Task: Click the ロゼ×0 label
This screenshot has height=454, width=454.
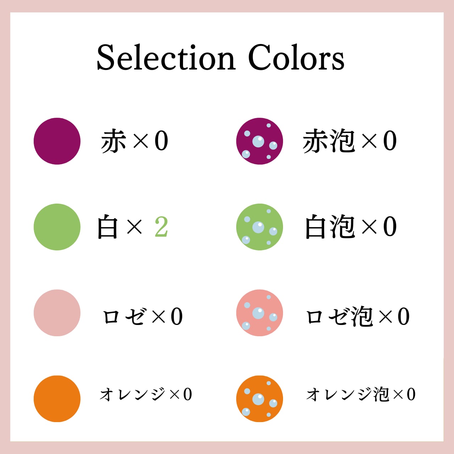Action: (x=143, y=316)
